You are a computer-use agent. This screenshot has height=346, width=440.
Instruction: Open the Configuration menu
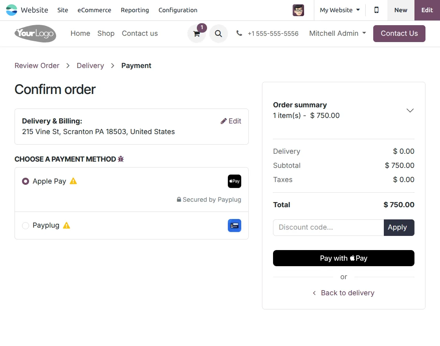[x=178, y=10]
